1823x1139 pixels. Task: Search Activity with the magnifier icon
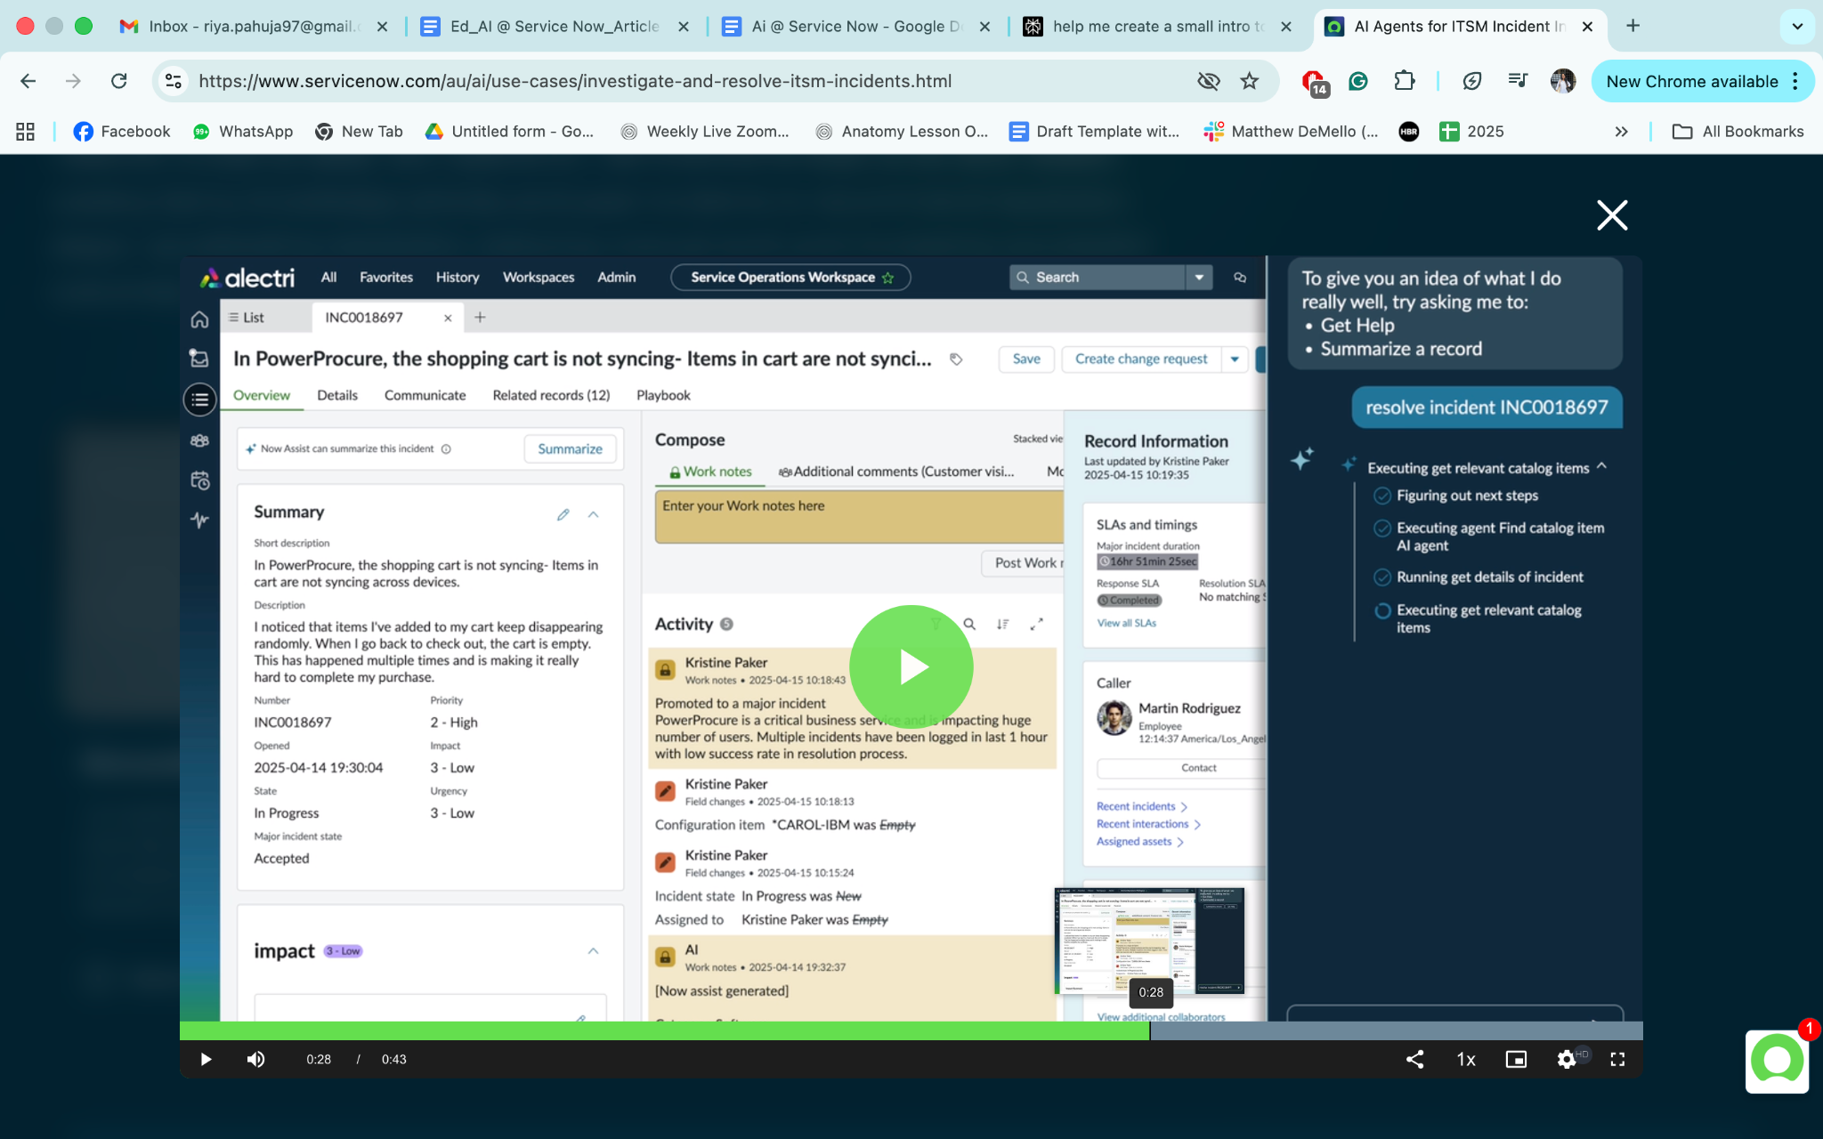click(970, 624)
